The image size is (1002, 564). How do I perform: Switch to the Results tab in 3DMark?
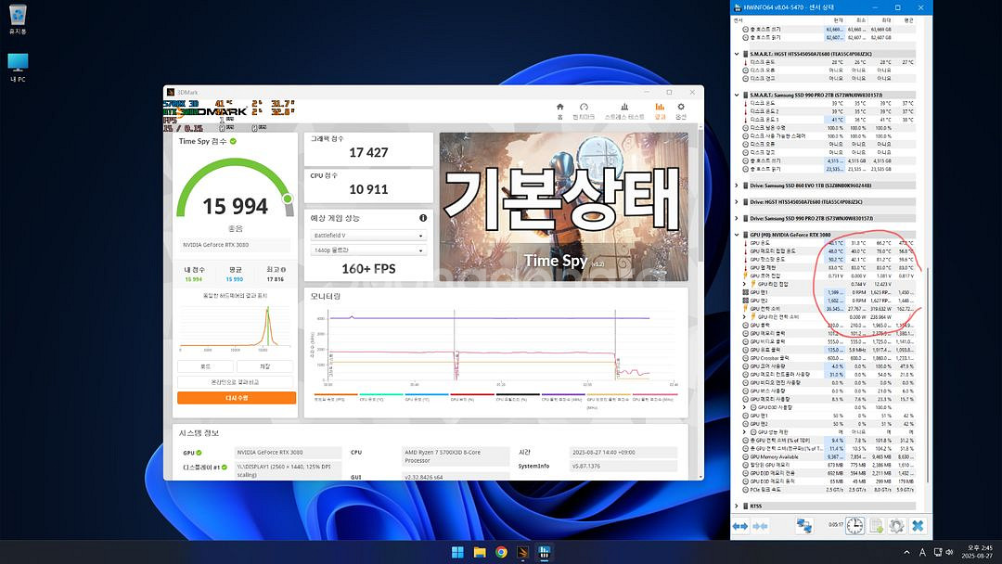[x=660, y=111]
